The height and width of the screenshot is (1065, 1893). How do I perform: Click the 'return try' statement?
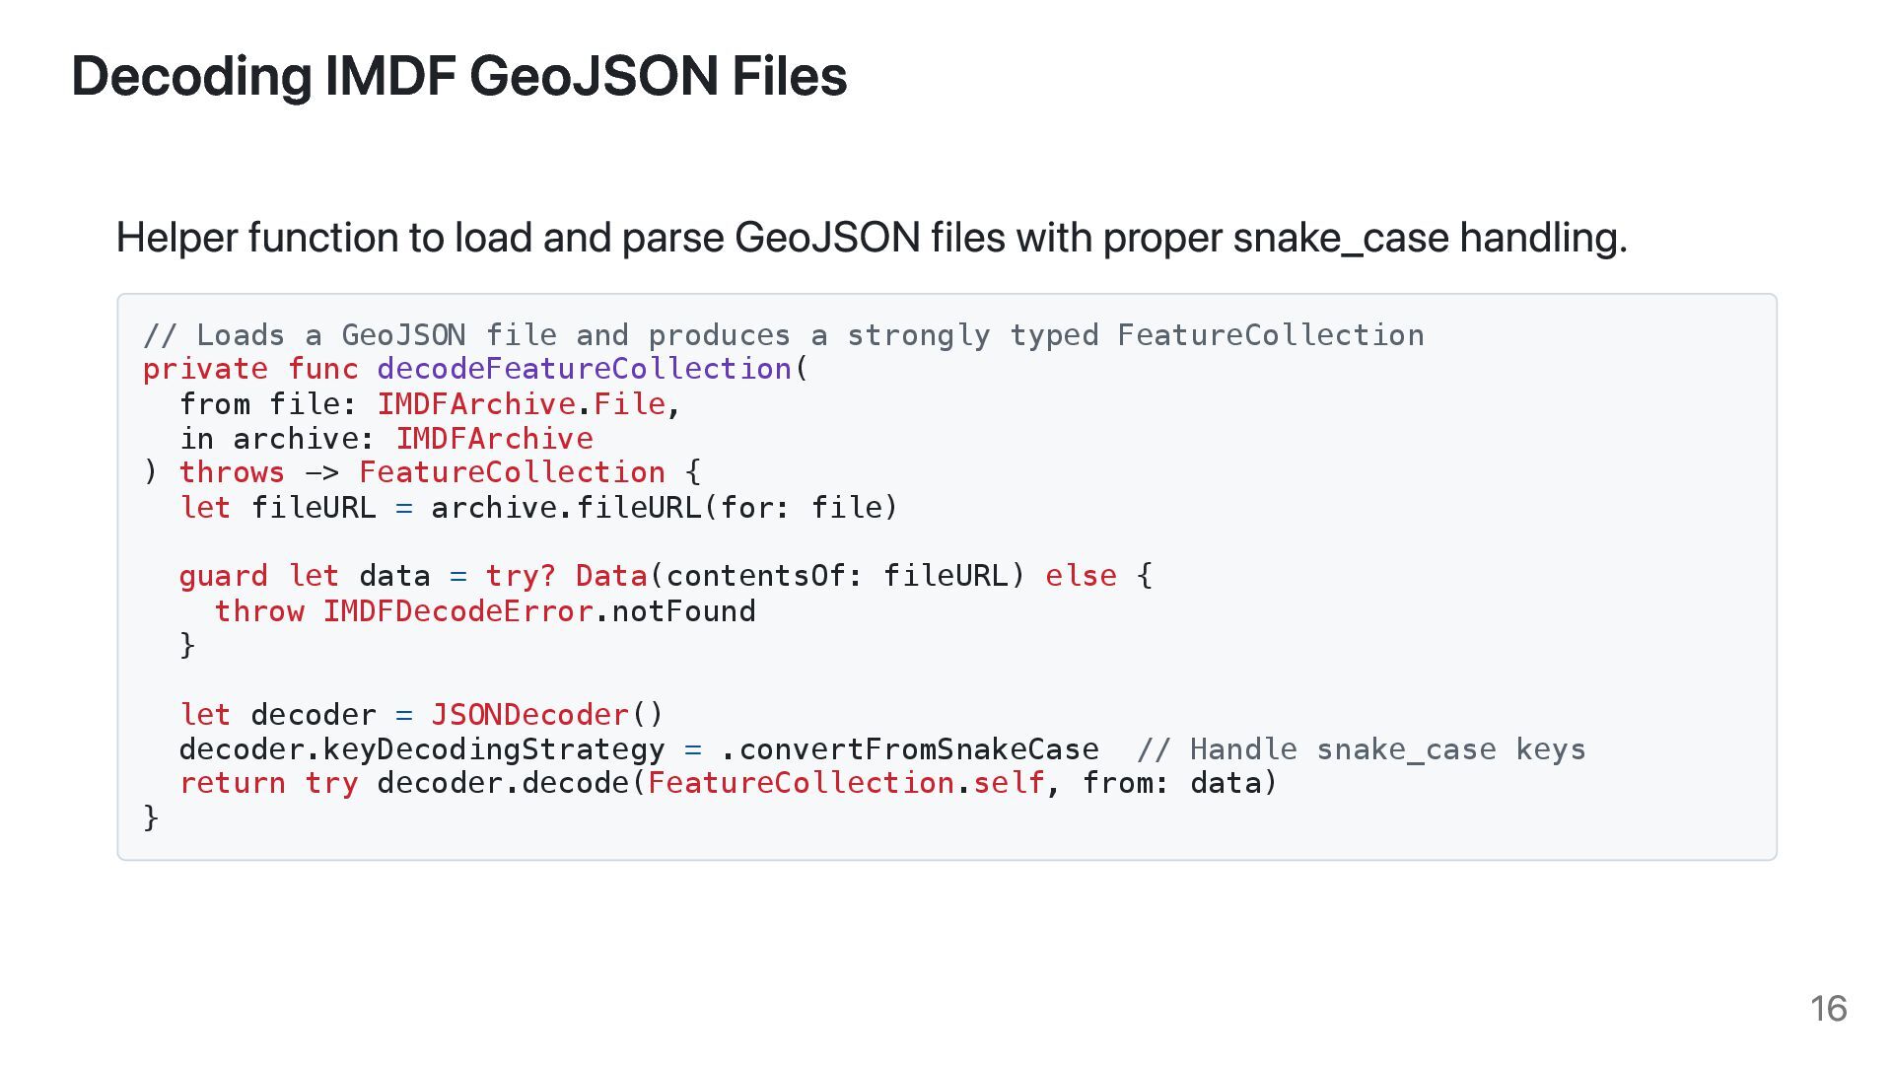coord(268,783)
